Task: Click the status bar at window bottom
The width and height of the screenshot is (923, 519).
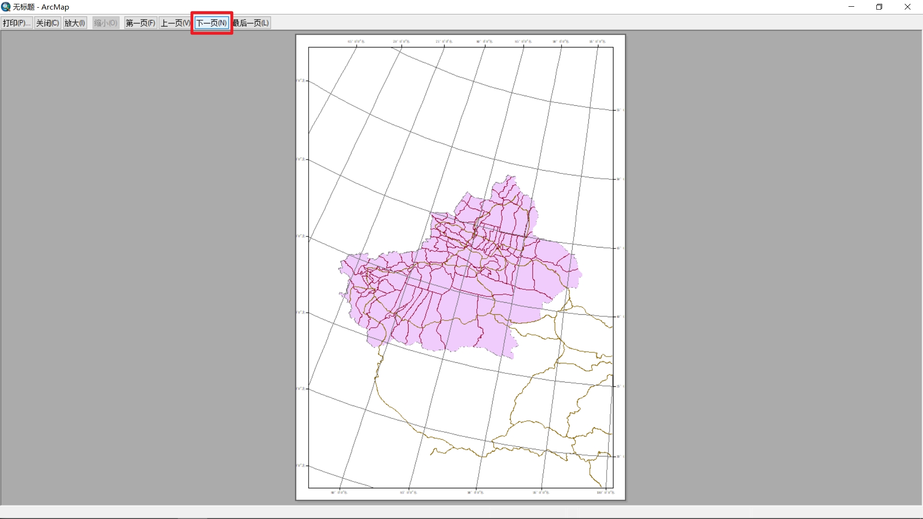Action: pyautogui.click(x=461, y=511)
